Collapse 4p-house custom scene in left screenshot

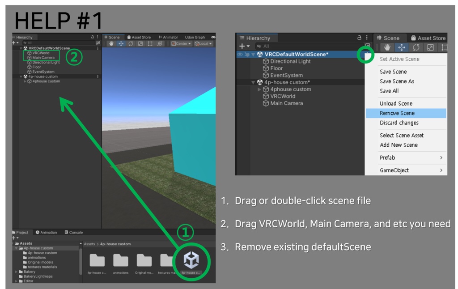coord(21,76)
